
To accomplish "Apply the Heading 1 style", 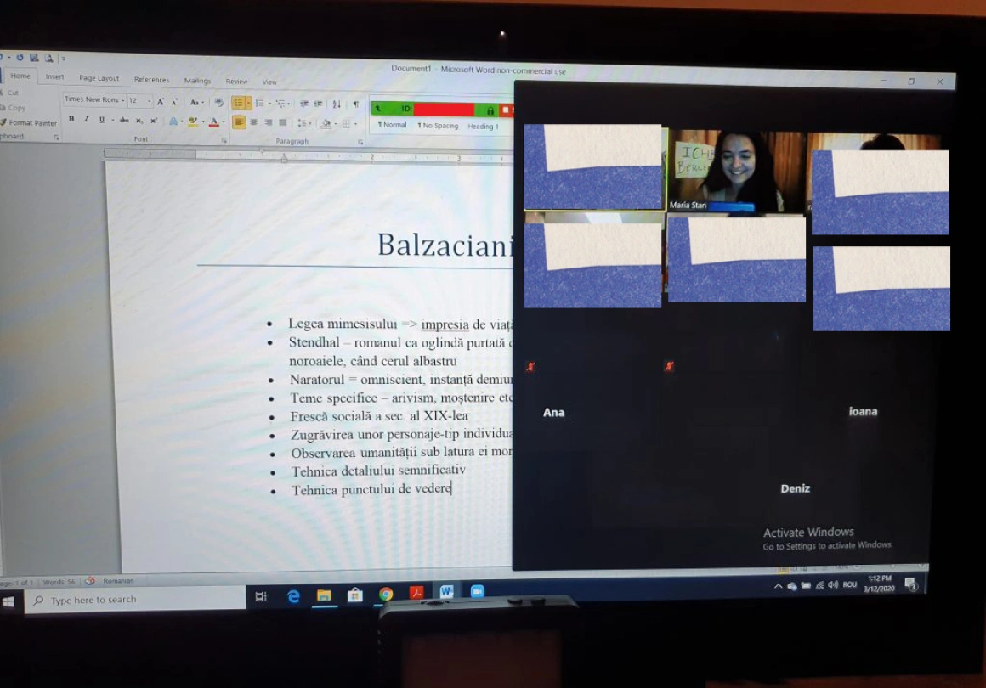I will (483, 127).
